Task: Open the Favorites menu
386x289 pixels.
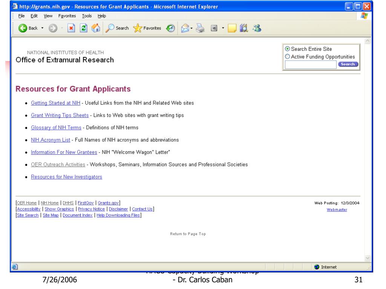Action: point(67,16)
